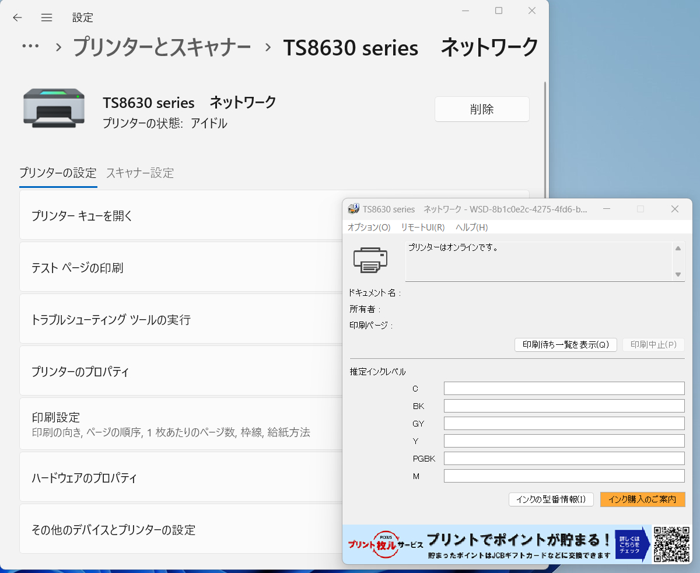Click インクの型番情報 button
The image size is (700, 573).
[551, 499]
